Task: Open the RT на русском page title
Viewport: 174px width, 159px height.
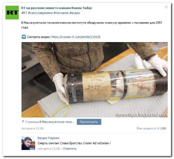Action: coord(56,8)
